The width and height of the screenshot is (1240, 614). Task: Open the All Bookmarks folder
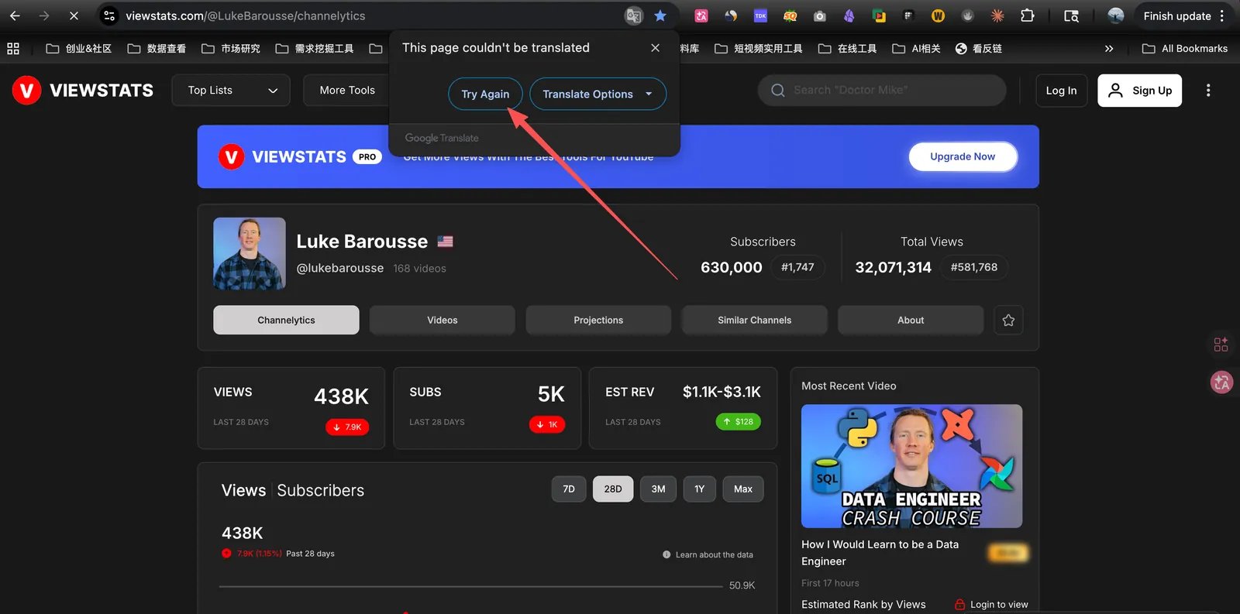point(1185,48)
